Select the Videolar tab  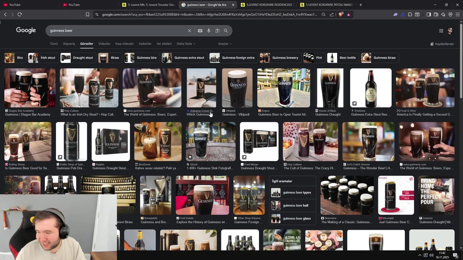pyautogui.click(x=104, y=44)
